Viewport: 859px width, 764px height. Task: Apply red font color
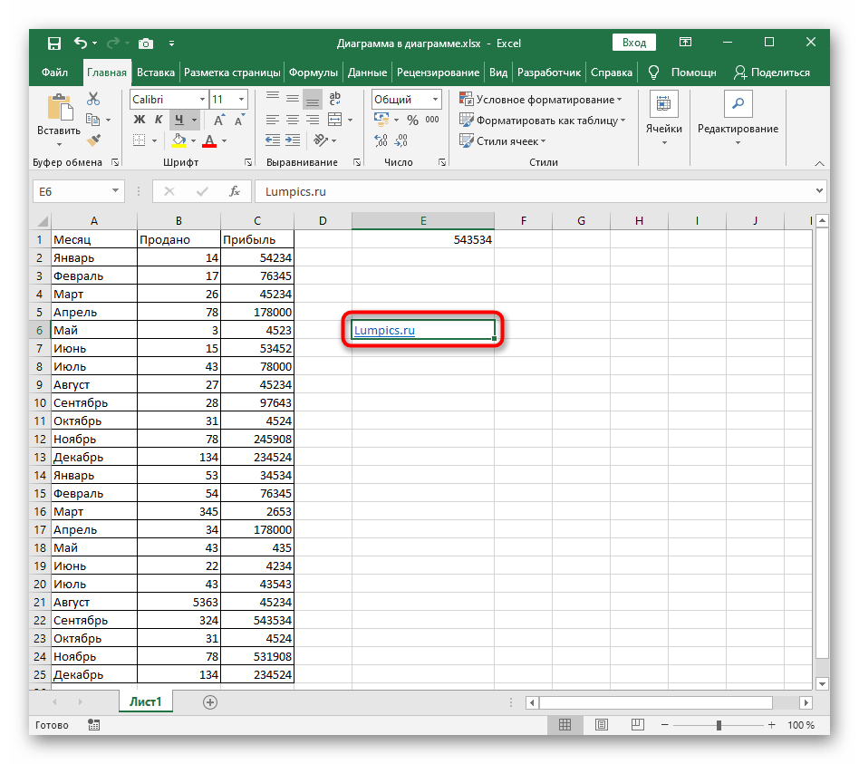[209, 140]
